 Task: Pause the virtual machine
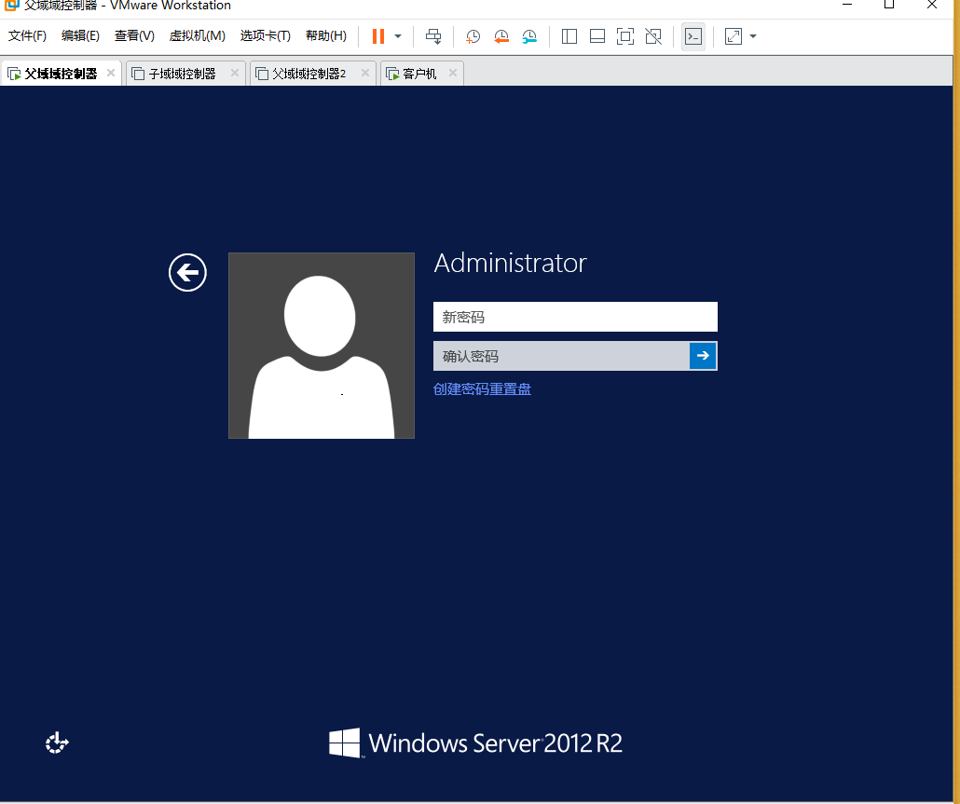[x=377, y=36]
